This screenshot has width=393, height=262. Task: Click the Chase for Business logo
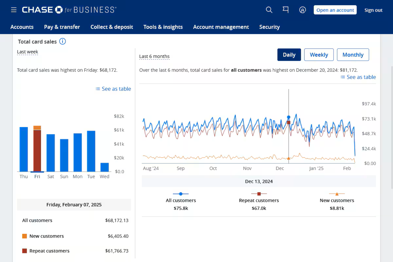[x=69, y=10]
